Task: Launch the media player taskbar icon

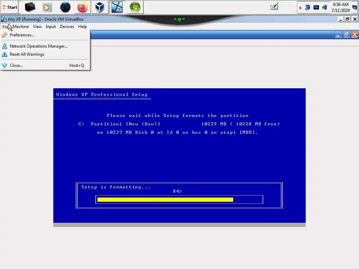Action: [47, 8]
